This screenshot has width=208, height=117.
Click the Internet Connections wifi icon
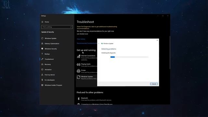pos(79,57)
